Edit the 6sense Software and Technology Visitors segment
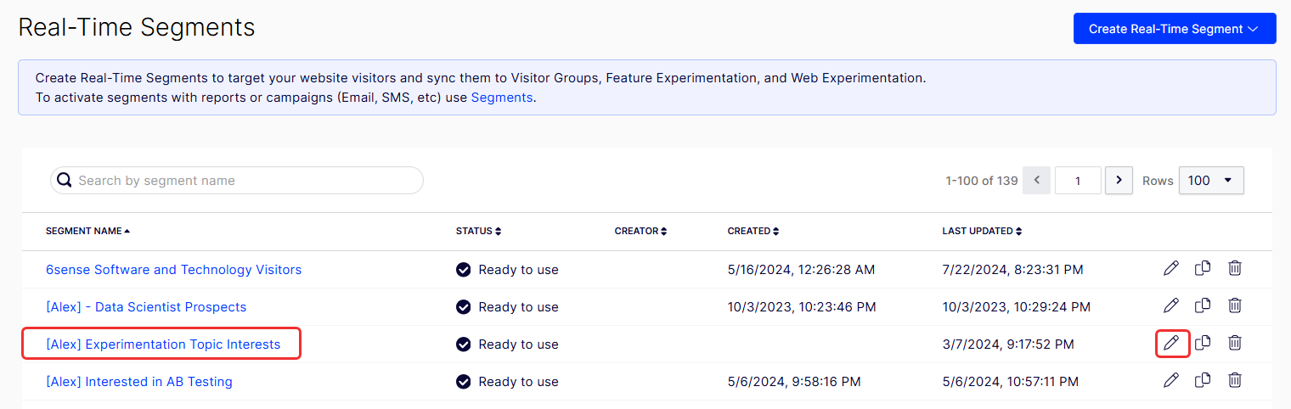1291x409 pixels. click(x=1171, y=269)
